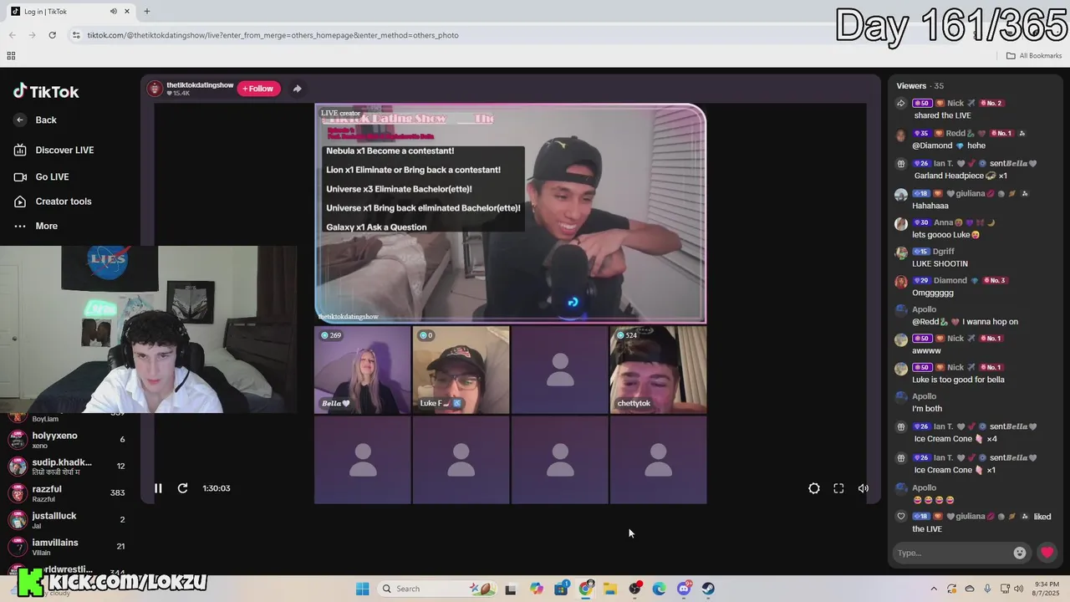Click 'Luke is too good for bella' message
1070x602 pixels.
tap(958, 380)
